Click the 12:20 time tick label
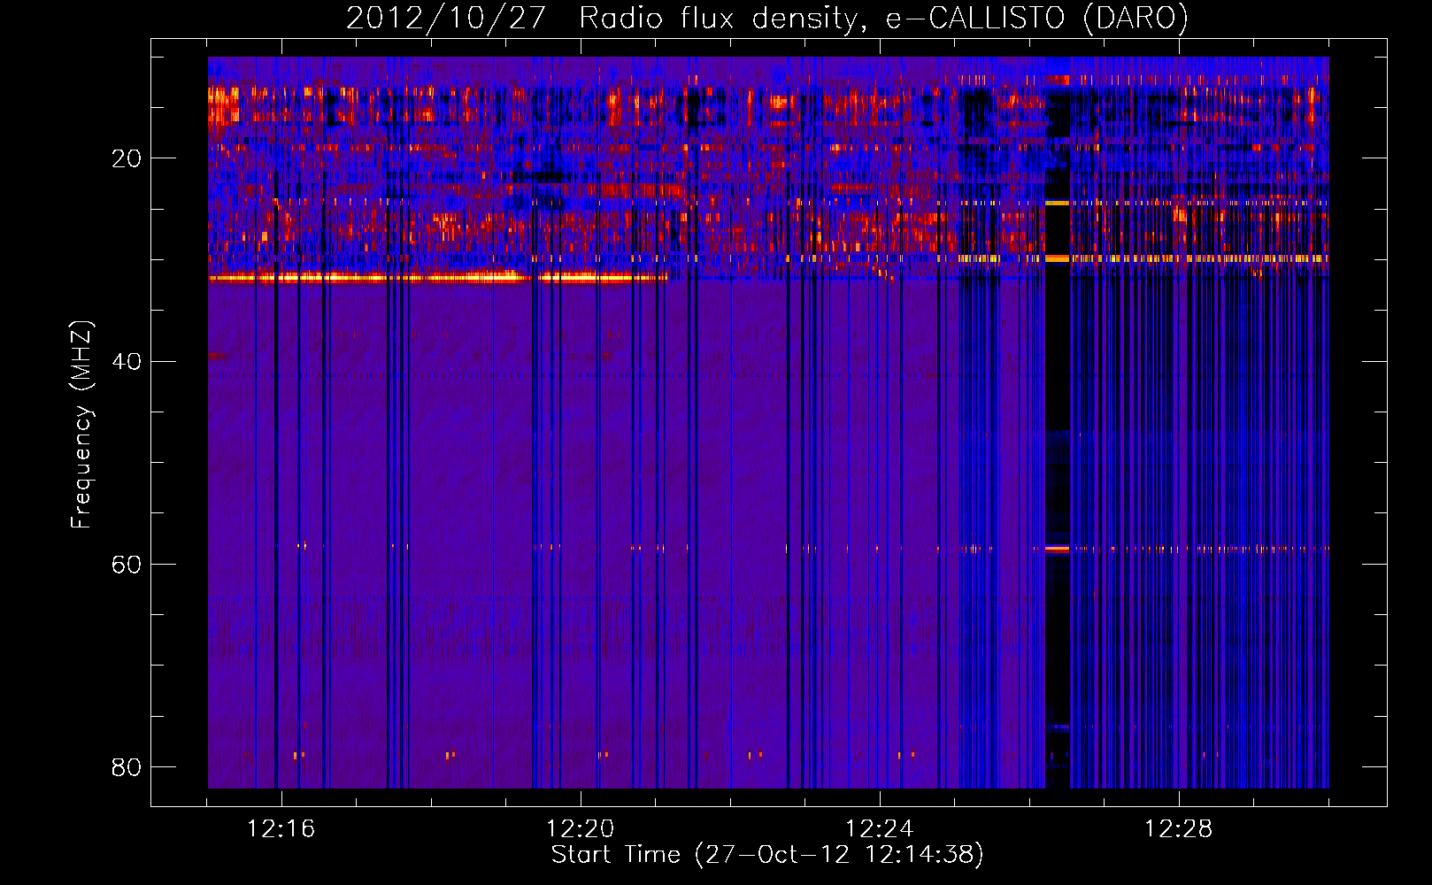Viewport: 1432px width, 885px height. [x=580, y=829]
